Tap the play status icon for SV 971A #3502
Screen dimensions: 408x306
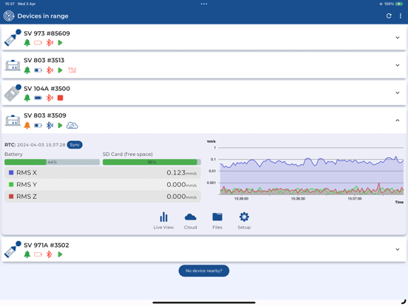click(60, 254)
